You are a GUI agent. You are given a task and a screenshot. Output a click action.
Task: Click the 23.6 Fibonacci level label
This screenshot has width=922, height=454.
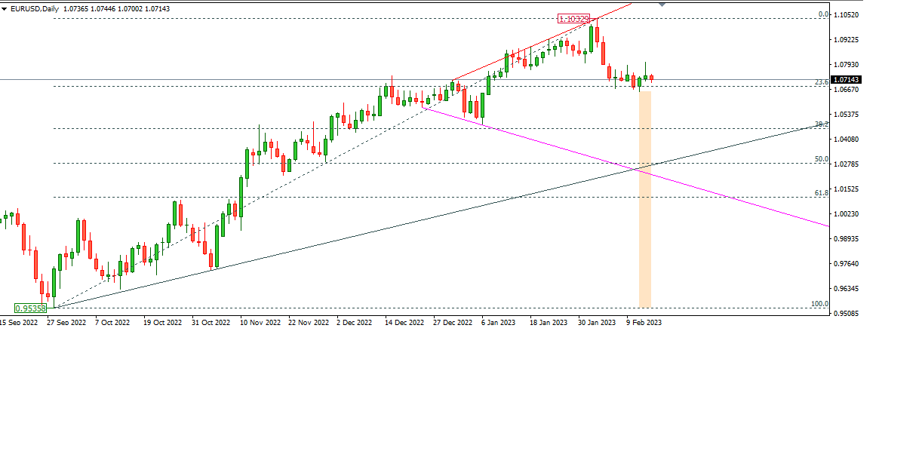[x=822, y=81]
